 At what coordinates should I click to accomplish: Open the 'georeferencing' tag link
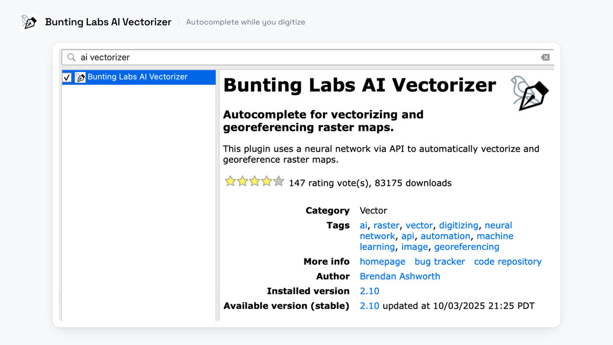click(x=467, y=247)
